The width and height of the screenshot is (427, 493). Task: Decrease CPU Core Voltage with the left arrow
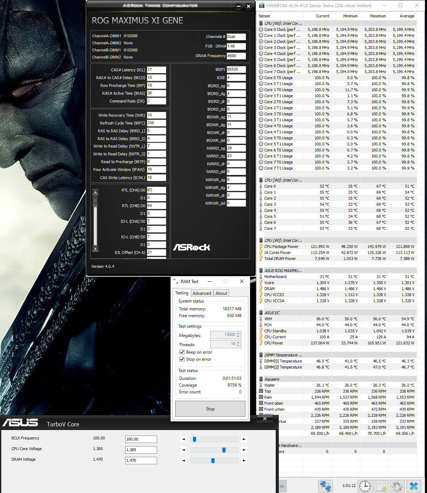tap(184, 450)
